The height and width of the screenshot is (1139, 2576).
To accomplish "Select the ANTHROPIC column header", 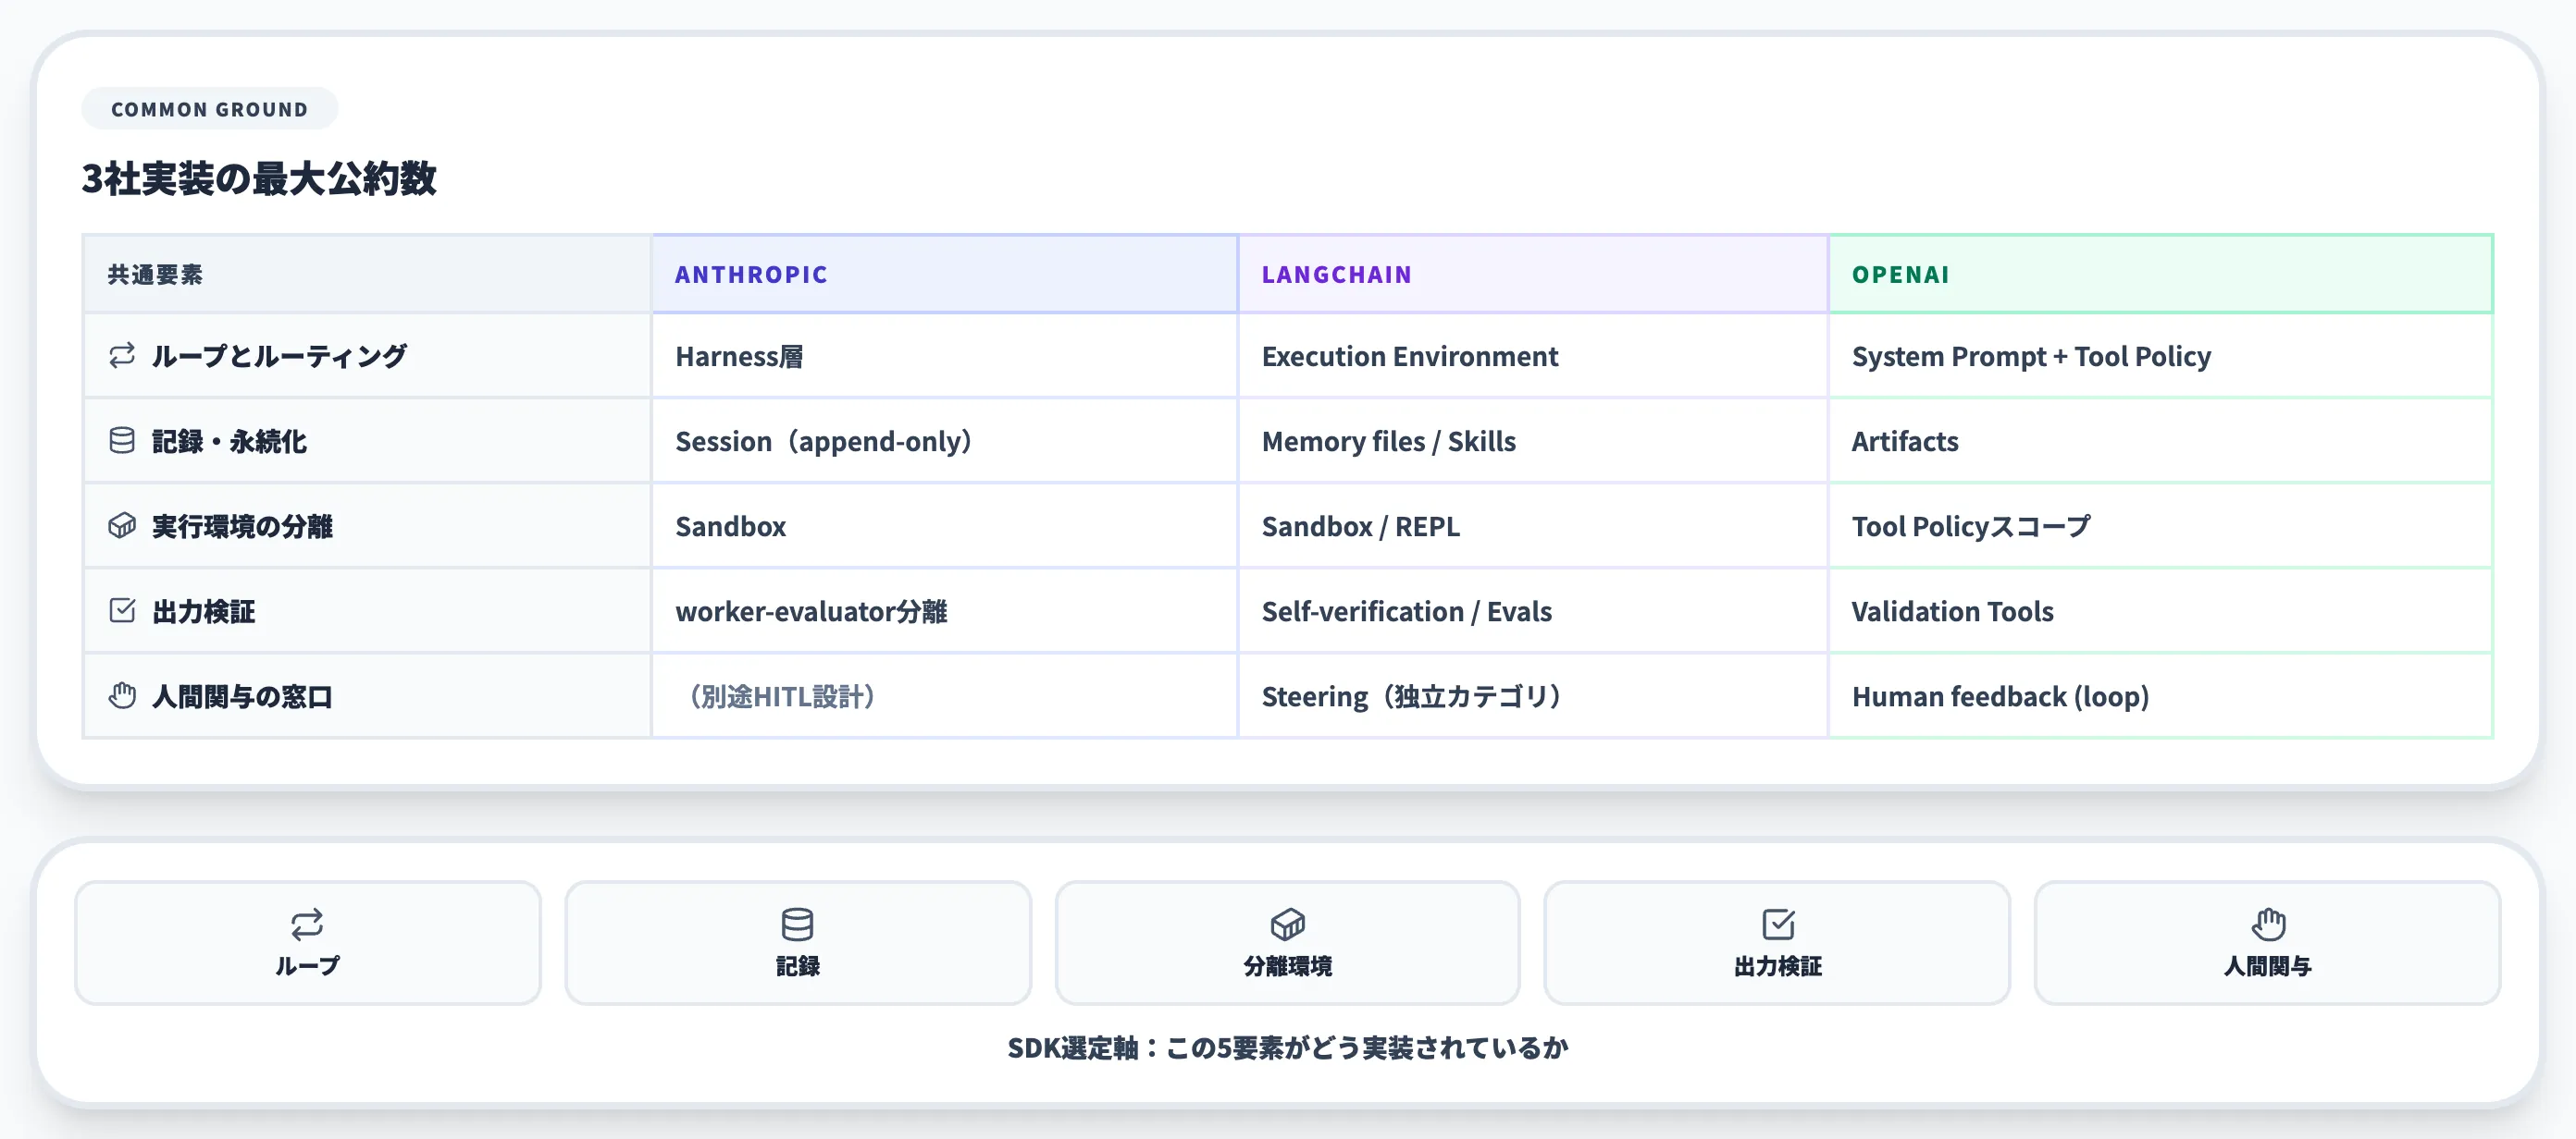I will click(x=945, y=274).
